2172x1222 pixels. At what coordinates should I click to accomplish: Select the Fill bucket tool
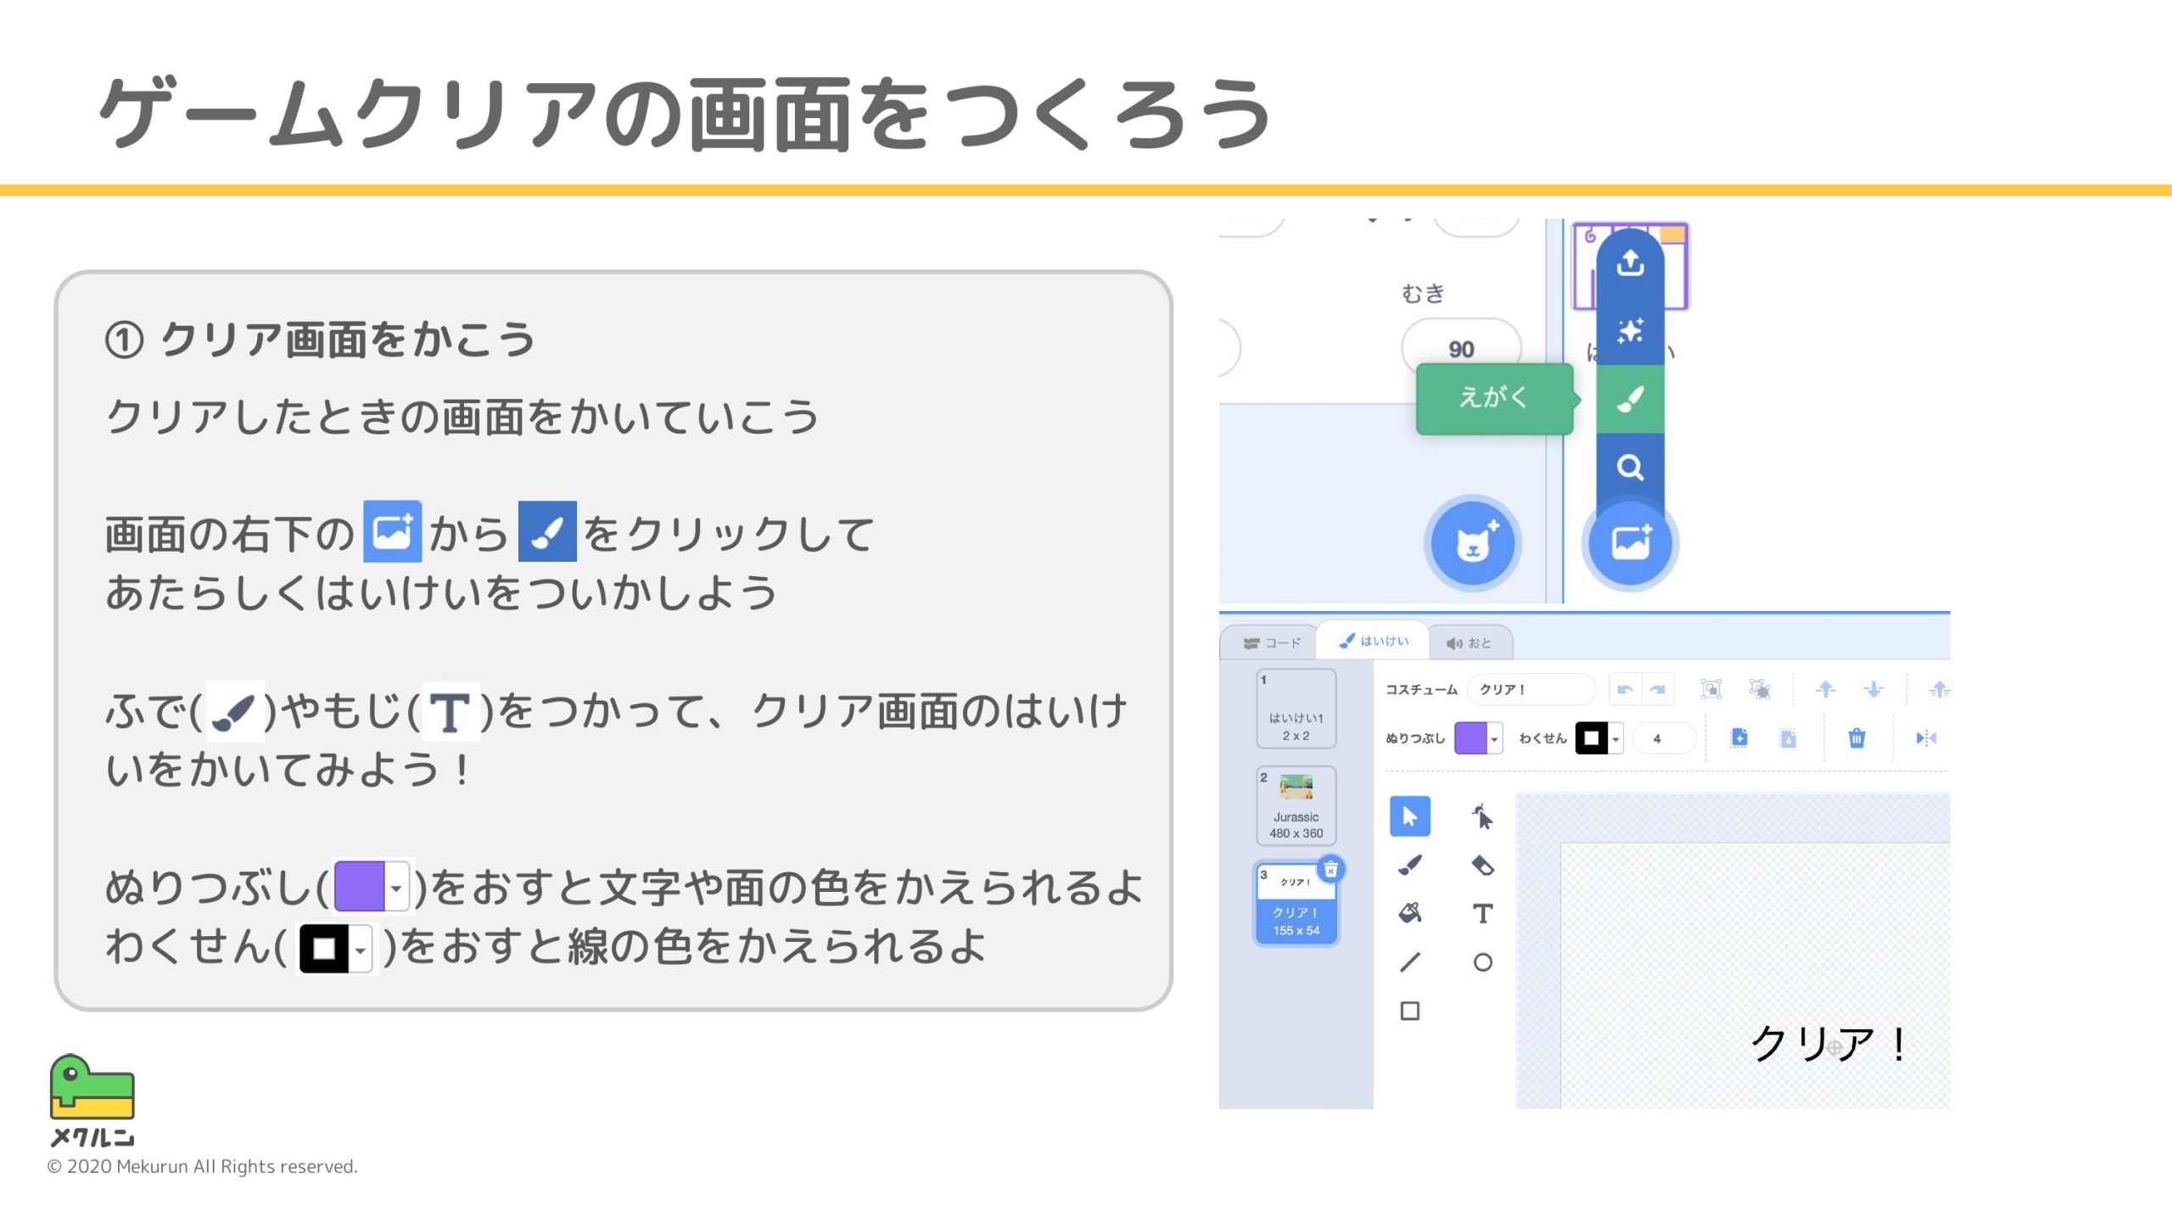coord(1409,914)
